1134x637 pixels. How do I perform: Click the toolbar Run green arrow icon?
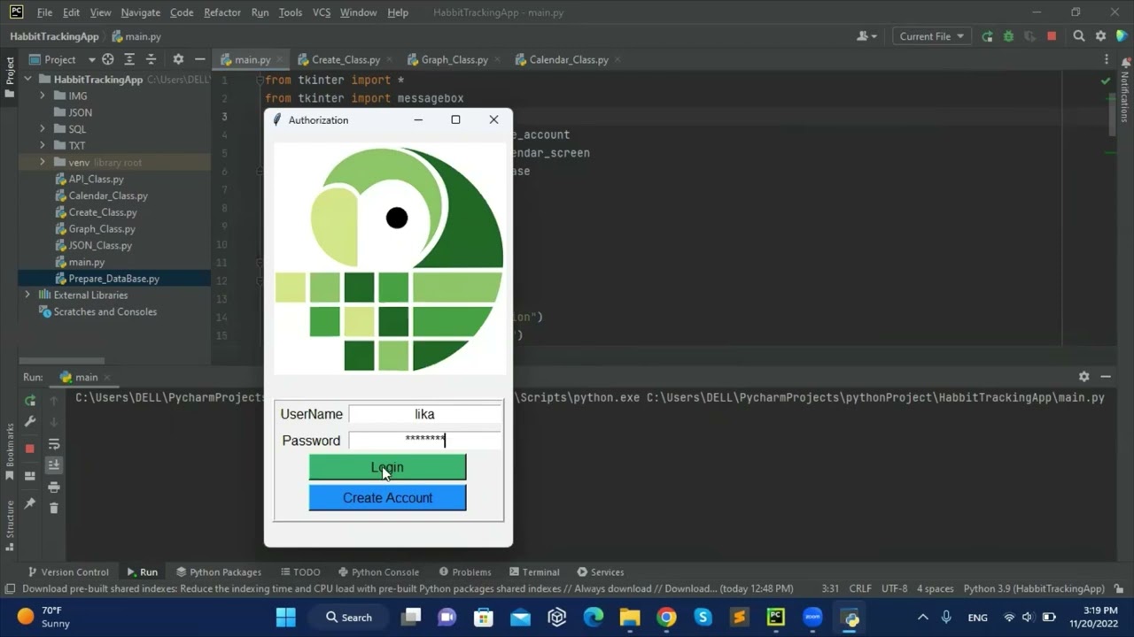pos(987,36)
